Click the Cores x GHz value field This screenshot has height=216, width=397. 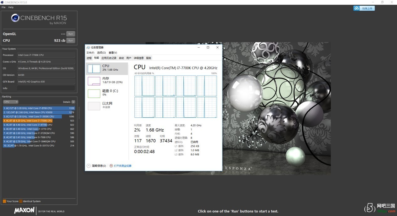[x=46, y=62]
